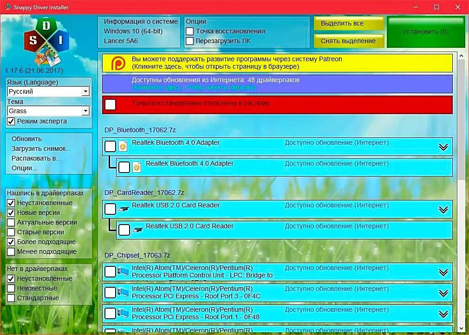Enable the restore point option (Точка восстановления)
Viewport: 469px width, 335px height.
pyautogui.click(x=189, y=31)
